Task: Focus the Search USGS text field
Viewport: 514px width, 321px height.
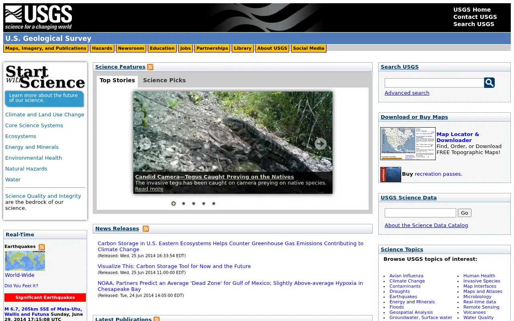Action: coord(434,83)
